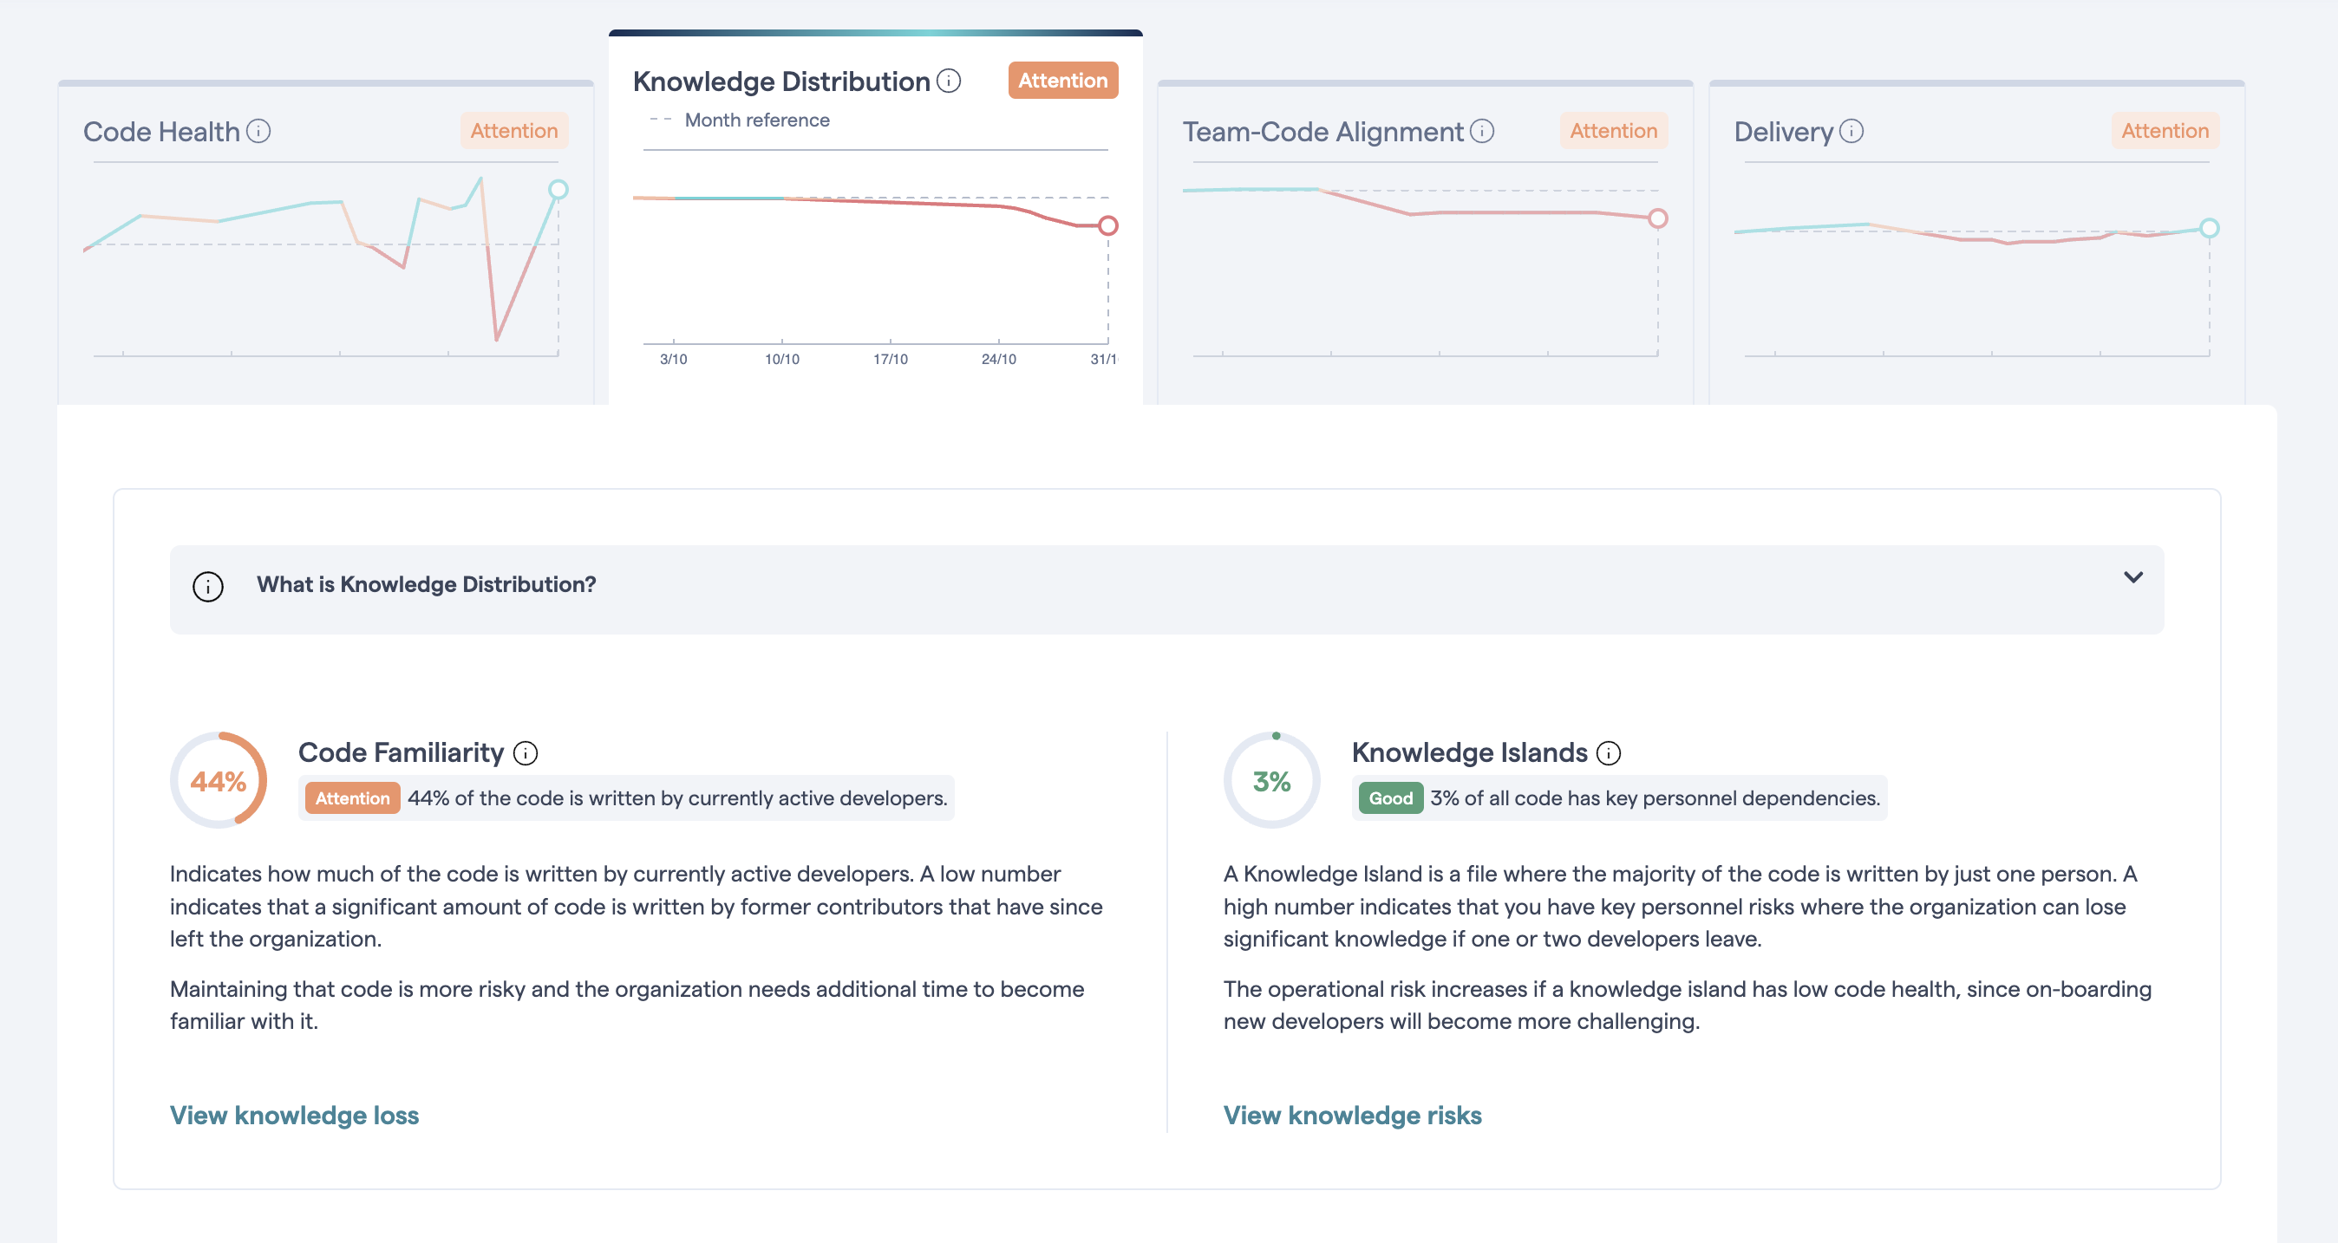Click the 44% Code Familiarity gauge
Image resolution: width=2338 pixels, height=1243 pixels.
coord(219,778)
